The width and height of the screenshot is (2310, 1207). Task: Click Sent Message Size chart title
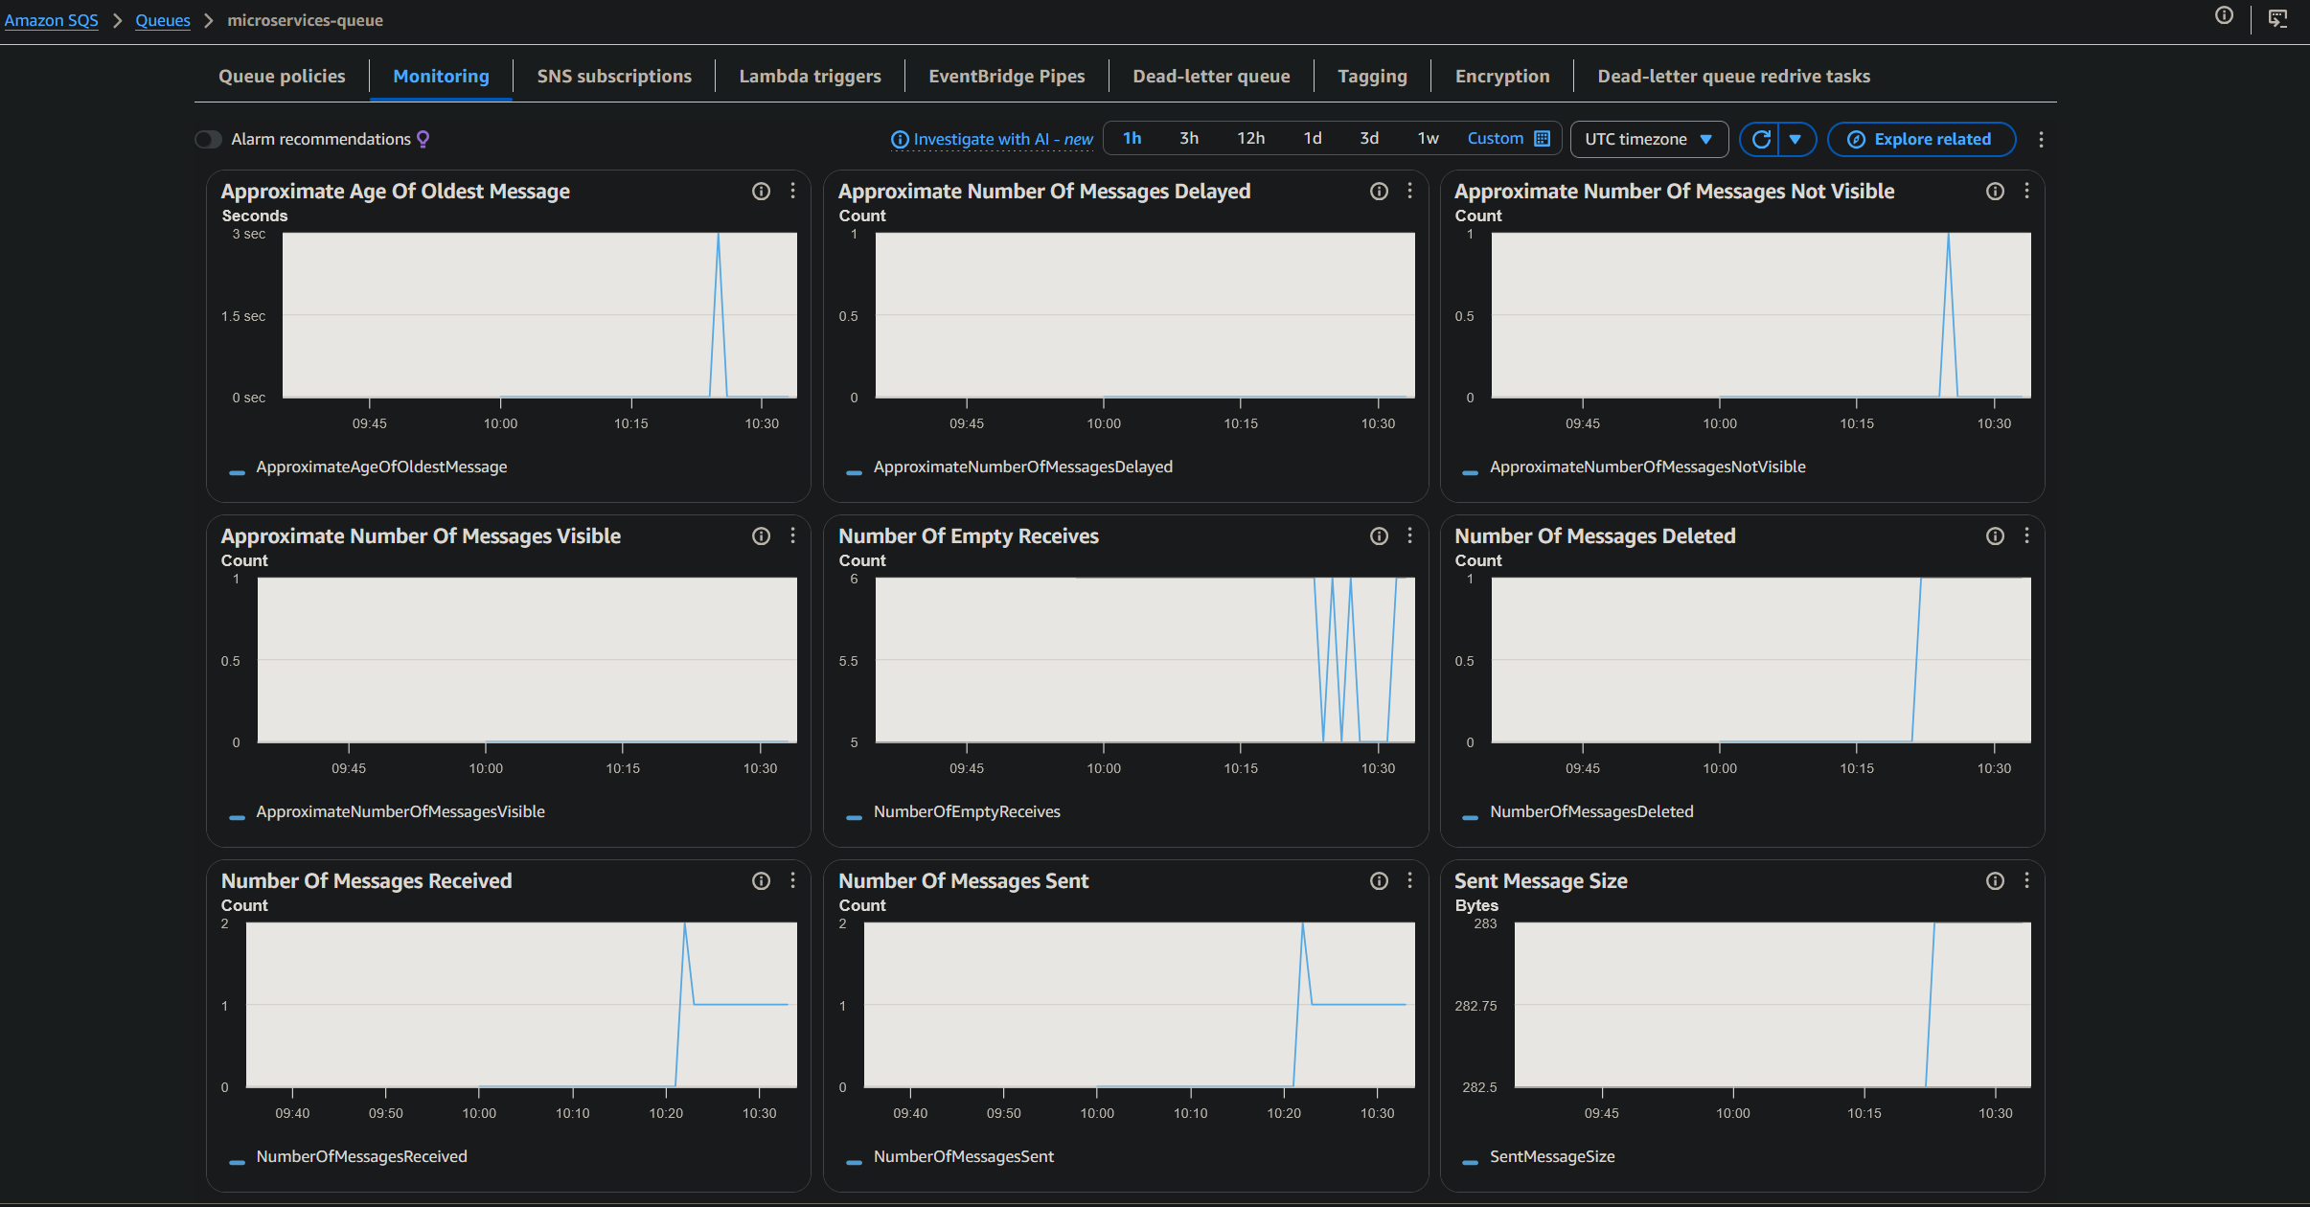click(x=1541, y=881)
